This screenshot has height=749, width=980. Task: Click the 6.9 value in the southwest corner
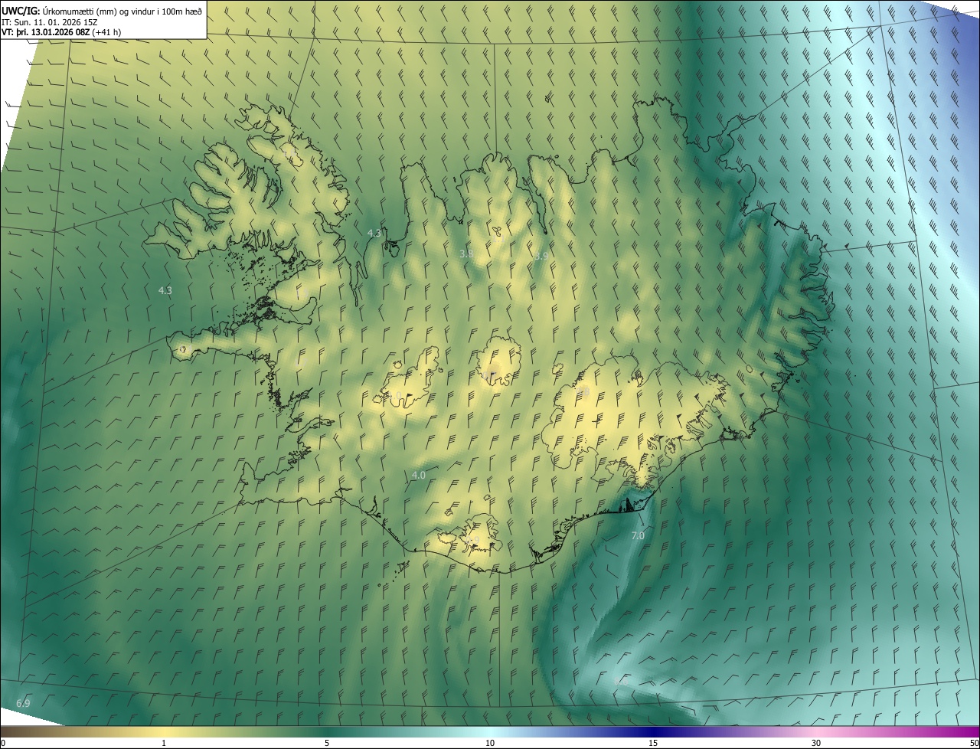[23, 703]
